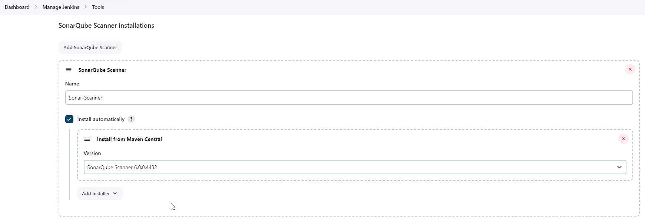This screenshot has height=222, width=645.
Task: Show help for Install automatically
Action: pos(131,119)
